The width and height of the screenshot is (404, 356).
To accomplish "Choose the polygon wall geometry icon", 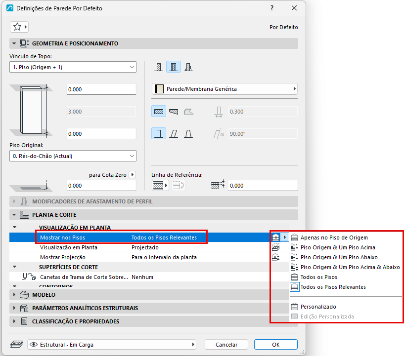I will 188,112.
